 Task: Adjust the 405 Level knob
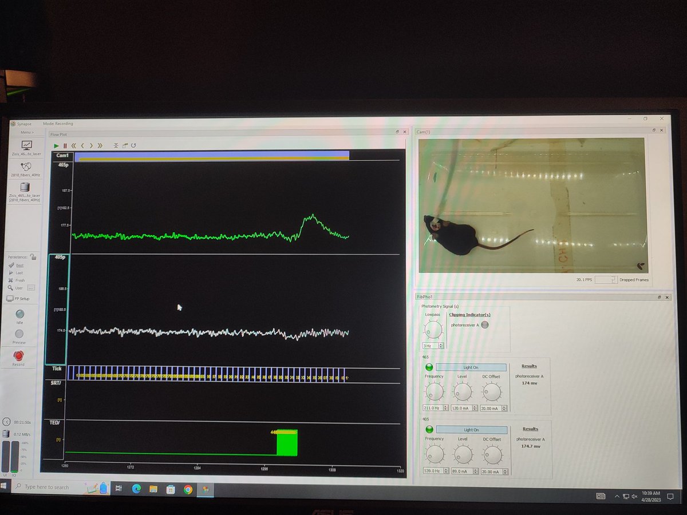(x=463, y=455)
